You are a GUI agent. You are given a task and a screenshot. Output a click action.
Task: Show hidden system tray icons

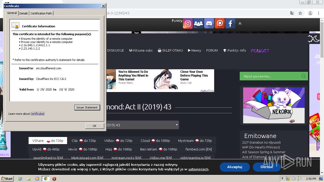[x=282, y=179]
